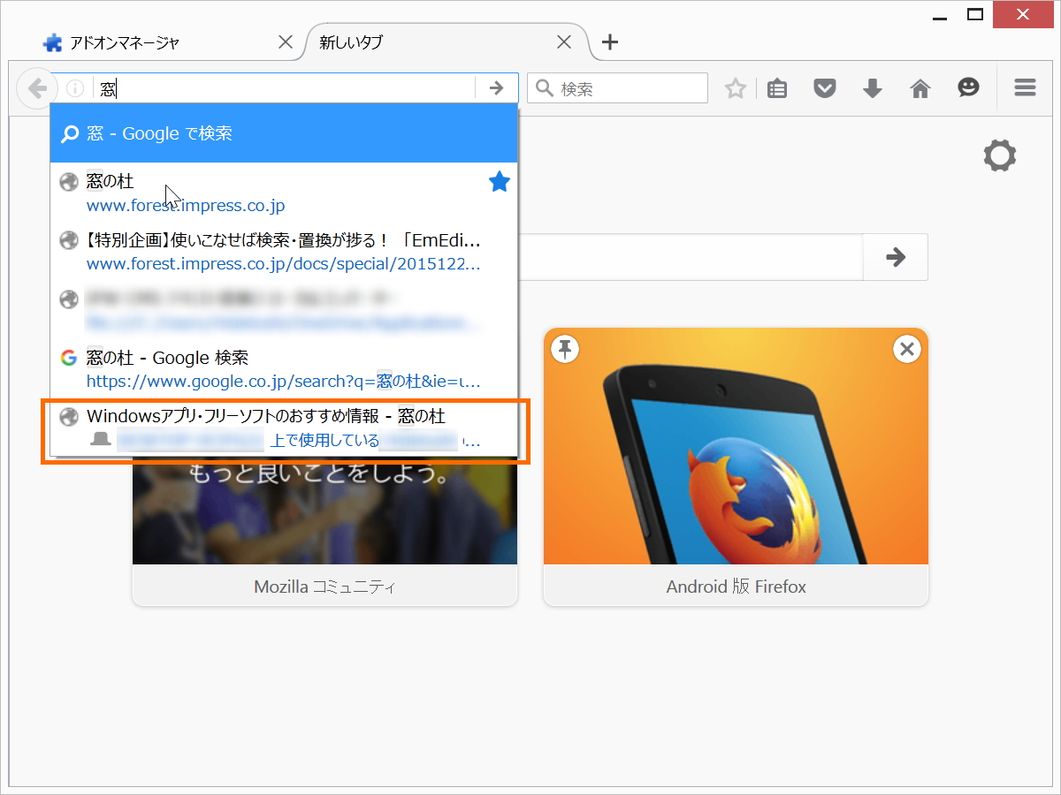Click the back navigation arrow
The height and width of the screenshot is (795, 1061).
tap(36, 87)
